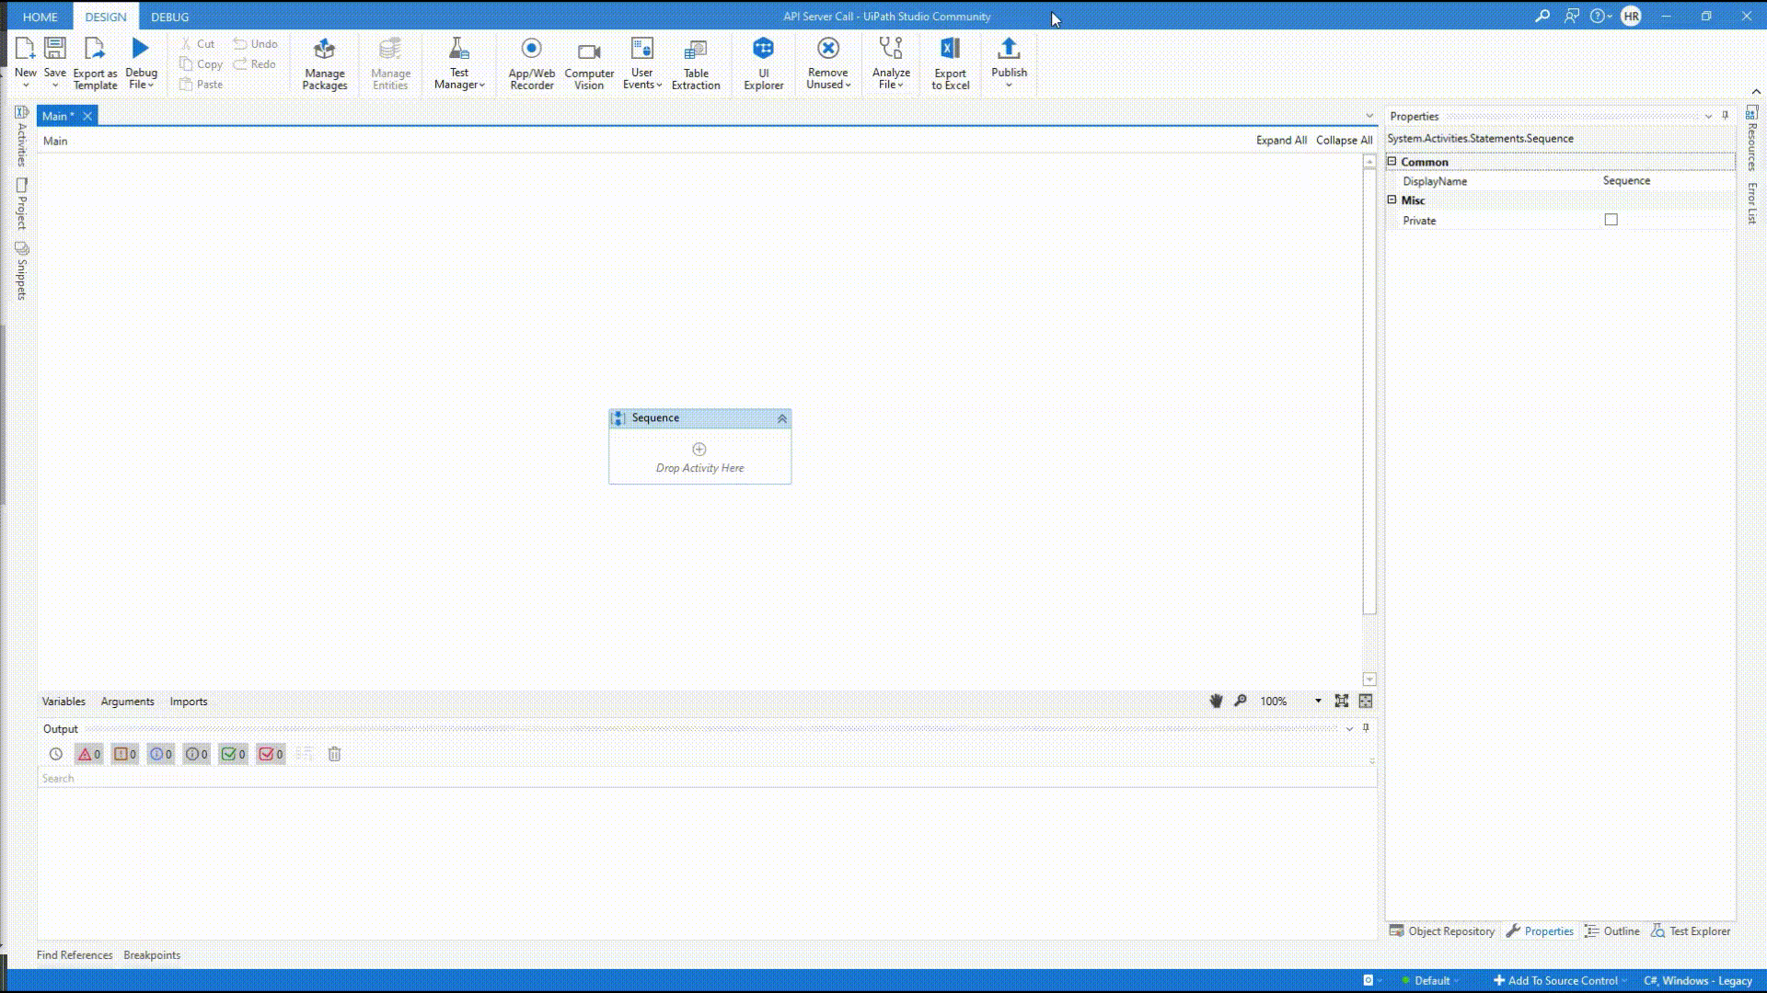Viewport: 1767px width, 993px height.
Task: Click the Output Search field
Action: [x=707, y=778]
